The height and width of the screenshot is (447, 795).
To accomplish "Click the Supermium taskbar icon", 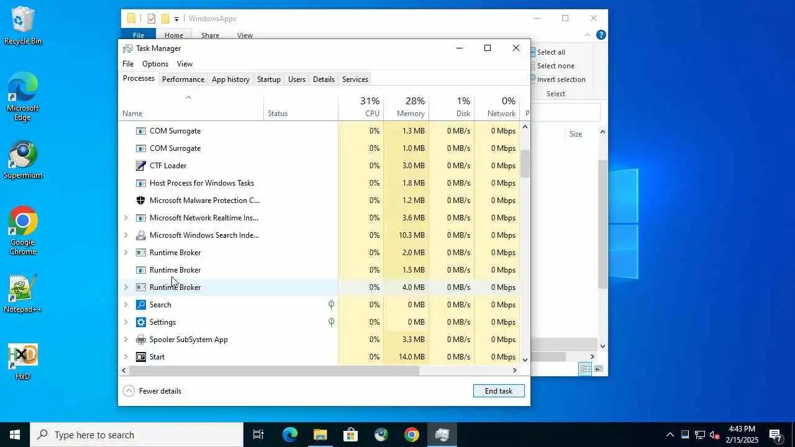I will (381, 435).
